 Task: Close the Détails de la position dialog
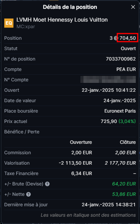click(133, 7)
